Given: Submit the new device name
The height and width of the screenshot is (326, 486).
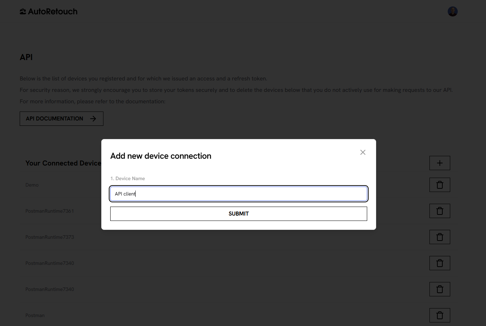Looking at the screenshot, I should pos(239,214).
